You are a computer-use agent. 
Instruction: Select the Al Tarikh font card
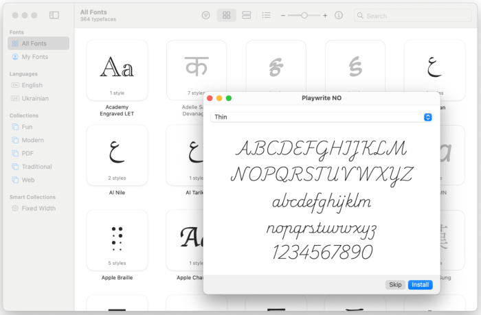185,155
